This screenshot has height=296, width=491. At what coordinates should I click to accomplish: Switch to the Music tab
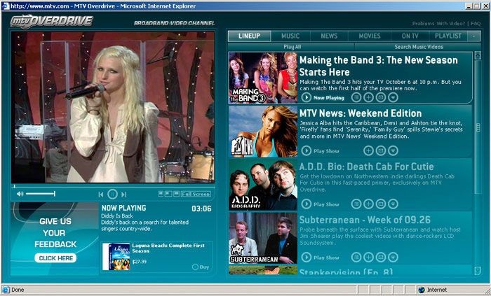point(290,36)
